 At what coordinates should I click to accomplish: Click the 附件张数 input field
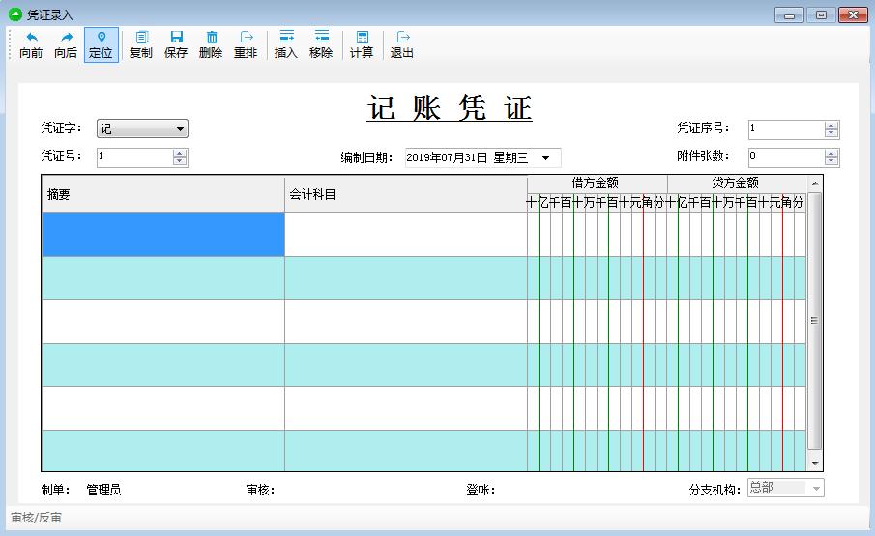[x=786, y=157]
